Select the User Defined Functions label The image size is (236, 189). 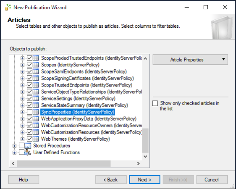[56, 152]
